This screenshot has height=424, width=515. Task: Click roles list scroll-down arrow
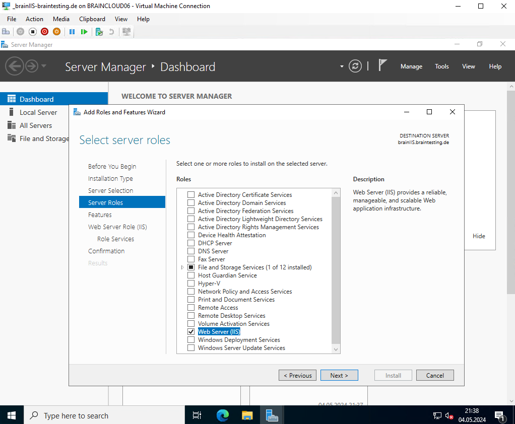click(336, 349)
